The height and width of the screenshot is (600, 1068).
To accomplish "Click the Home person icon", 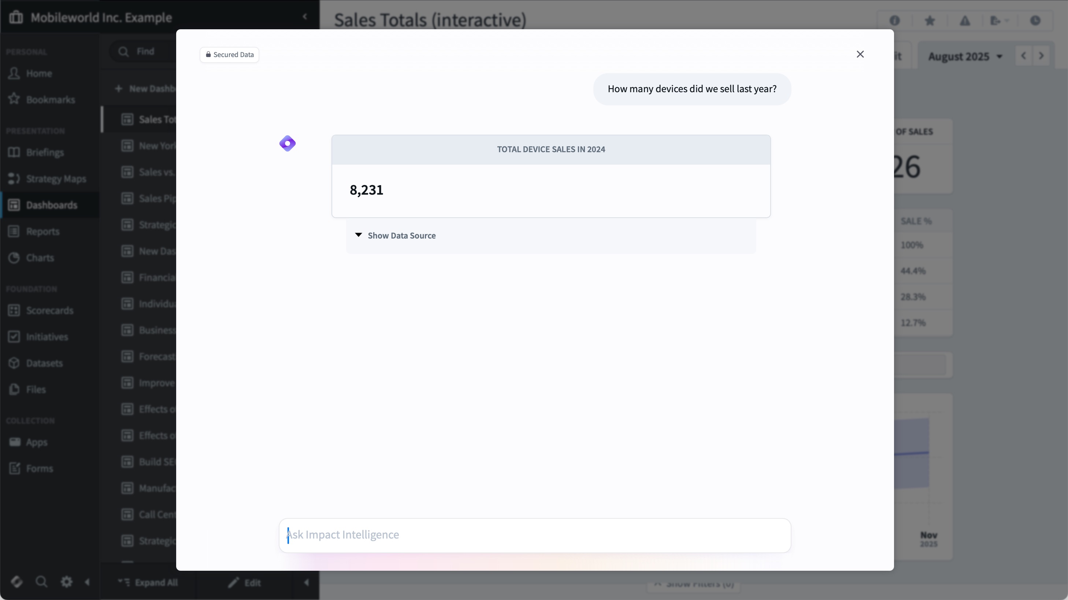I will tap(14, 73).
